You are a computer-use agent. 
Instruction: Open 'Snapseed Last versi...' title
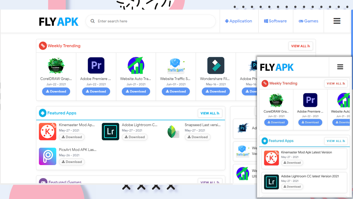pyautogui.click(x=203, y=125)
